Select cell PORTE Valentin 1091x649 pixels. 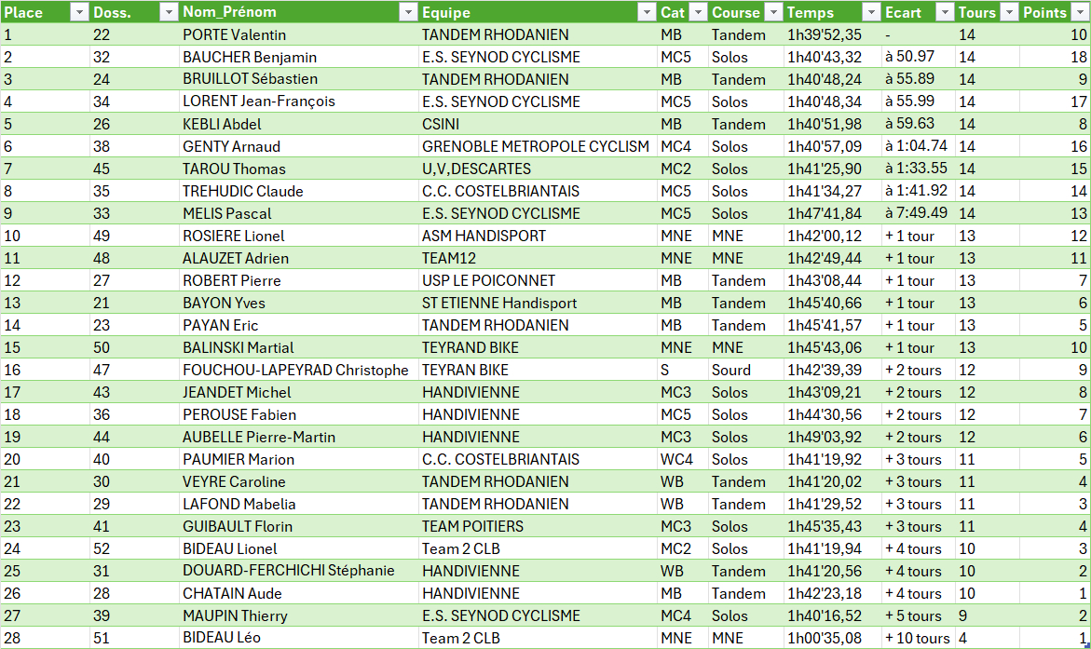click(298, 34)
